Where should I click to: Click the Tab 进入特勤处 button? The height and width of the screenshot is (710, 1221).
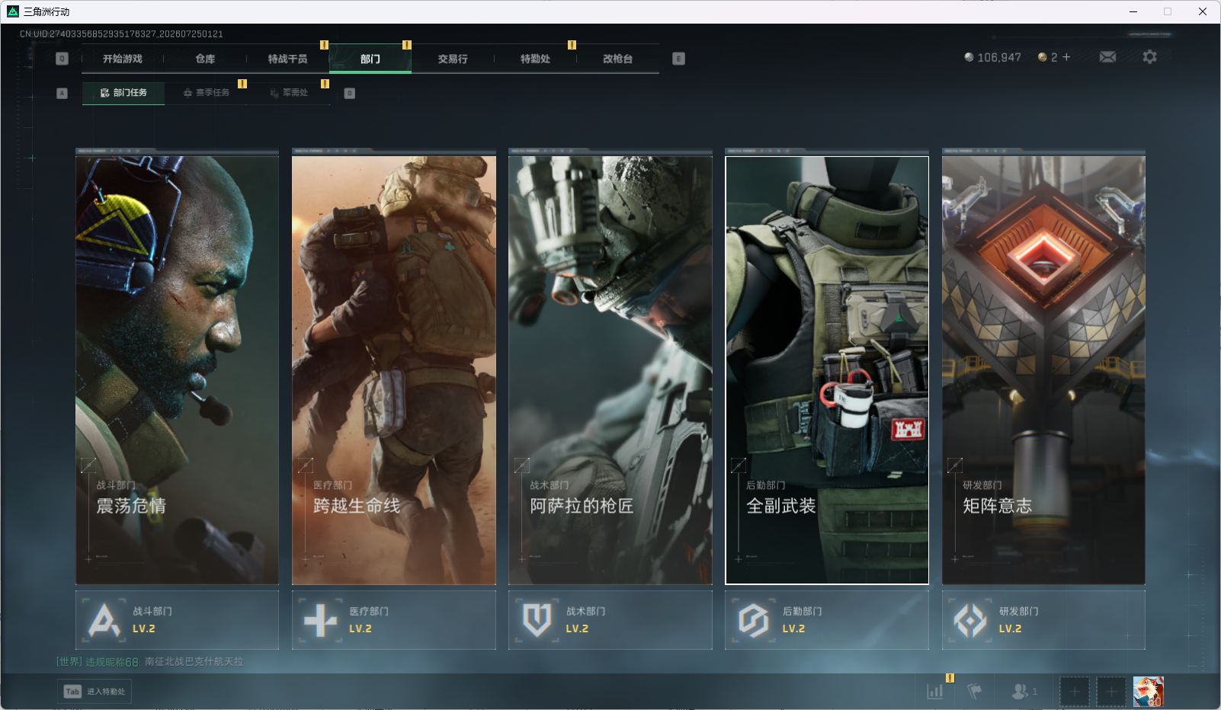(x=94, y=692)
